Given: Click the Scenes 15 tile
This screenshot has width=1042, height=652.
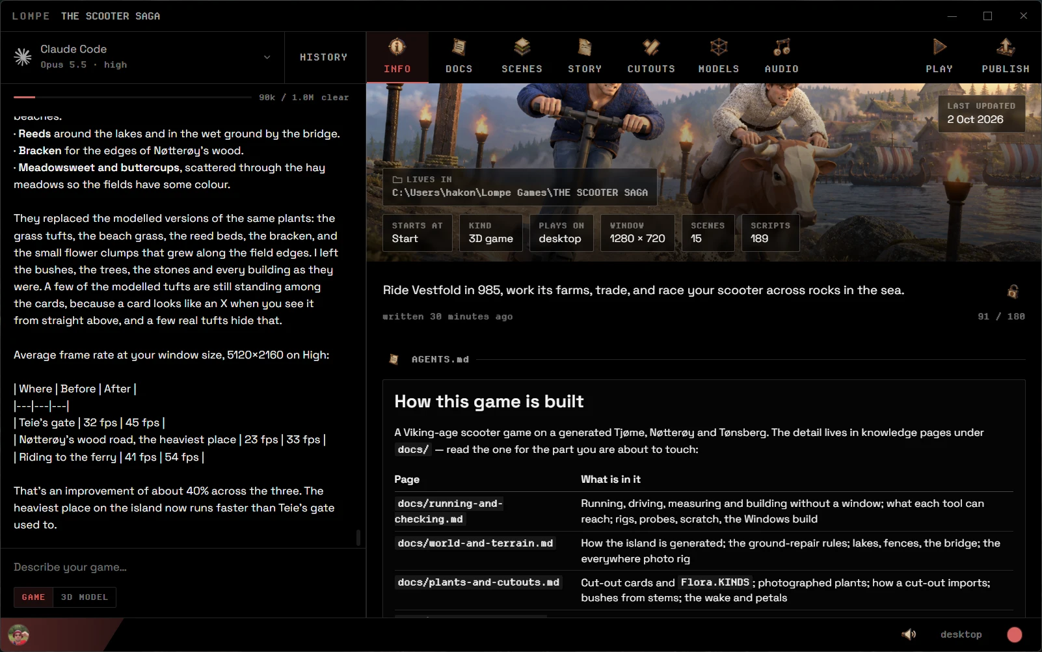Looking at the screenshot, I should [x=708, y=232].
